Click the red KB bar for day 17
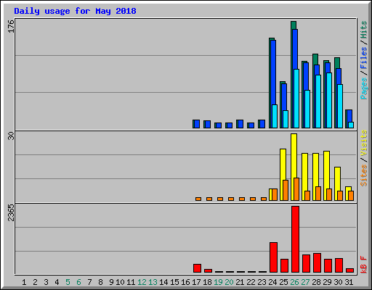Image resolution: width=372 pixels, height=290 pixels. point(197,268)
